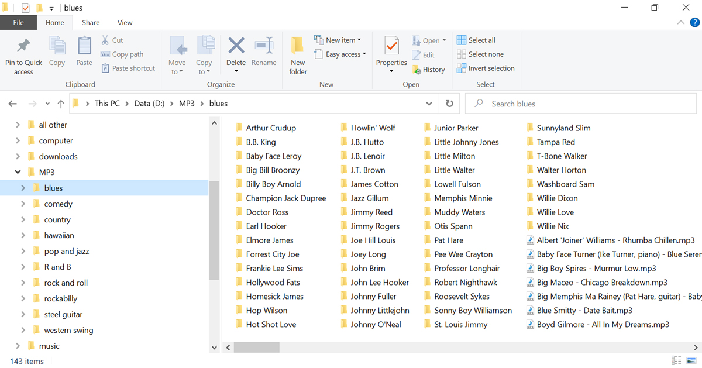Image resolution: width=702 pixels, height=368 pixels.
Task: Click the navigation pane vertical scrollbar thumb
Action: (x=214, y=230)
